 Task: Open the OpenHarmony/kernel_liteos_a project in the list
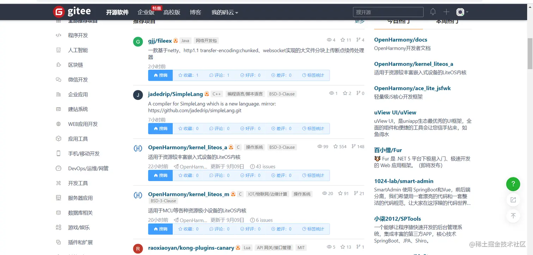coord(187,147)
